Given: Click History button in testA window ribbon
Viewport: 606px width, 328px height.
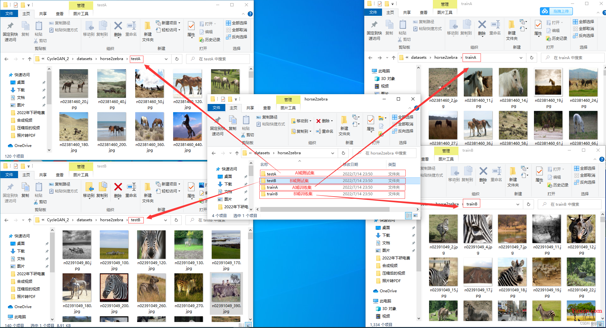Looking at the screenshot, I should [x=210, y=39].
